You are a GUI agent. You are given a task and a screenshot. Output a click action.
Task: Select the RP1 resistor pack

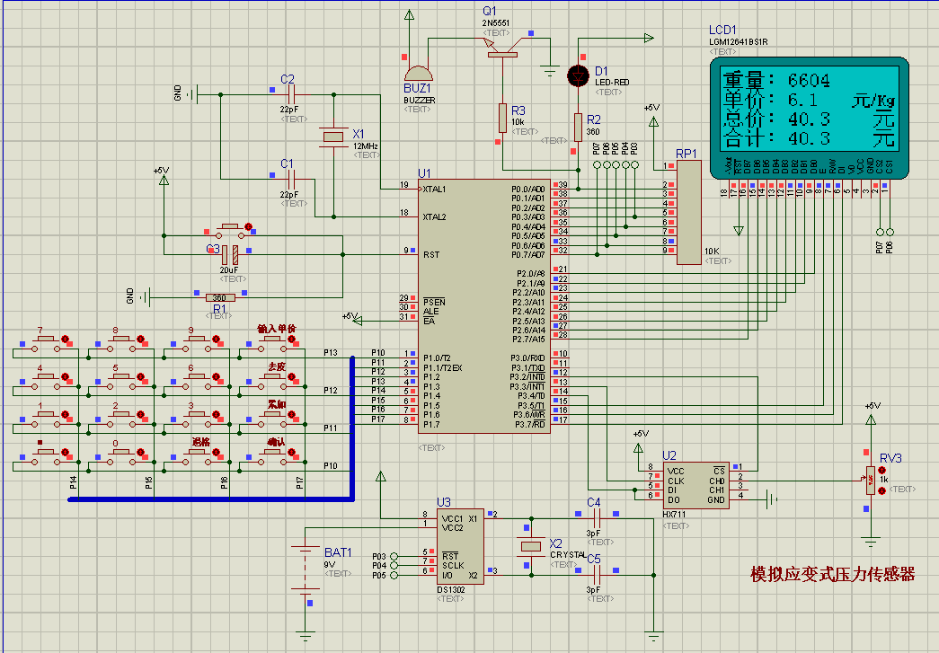(688, 213)
